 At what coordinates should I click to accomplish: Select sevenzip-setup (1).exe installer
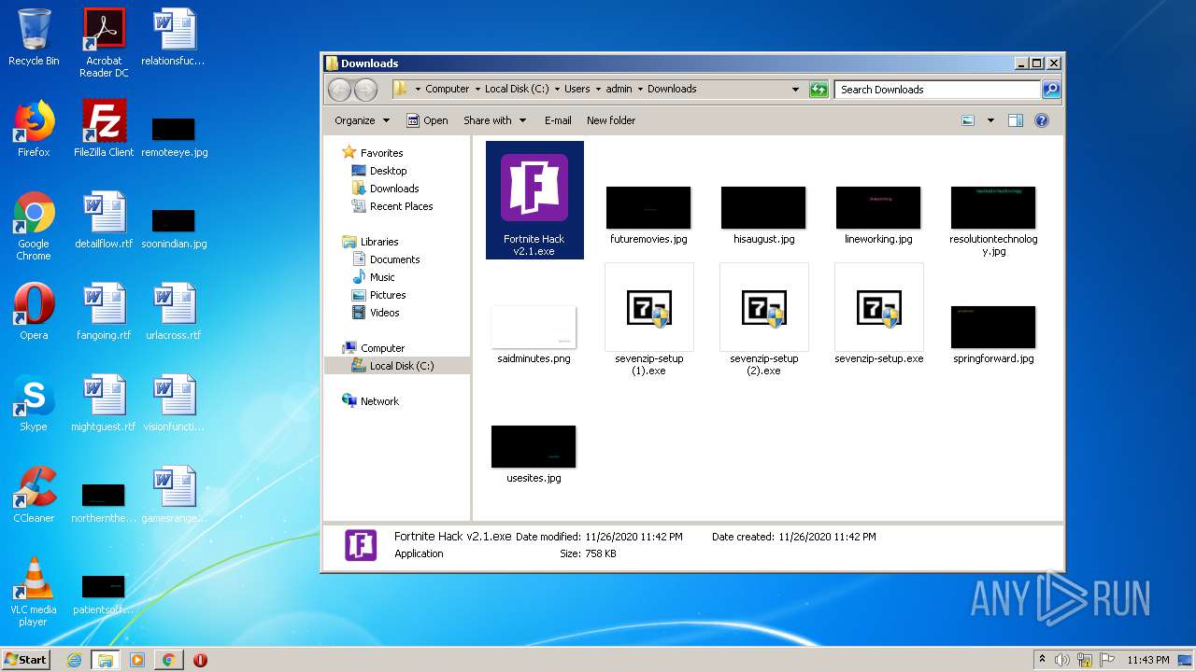(x=649, y=319)
